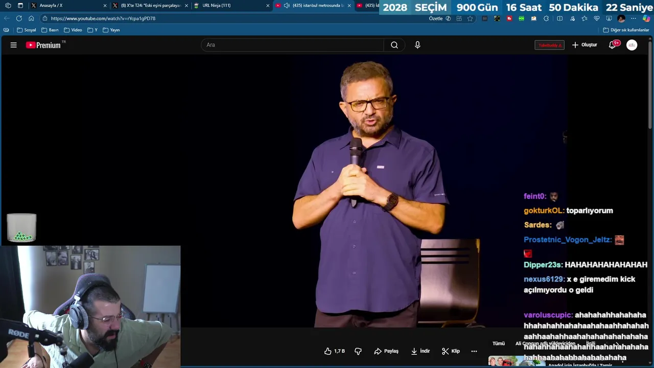The width and height of the screenshot is (654, 368).
Task: Open the workspaces icon in tab bar
Action: click(8, 6)
